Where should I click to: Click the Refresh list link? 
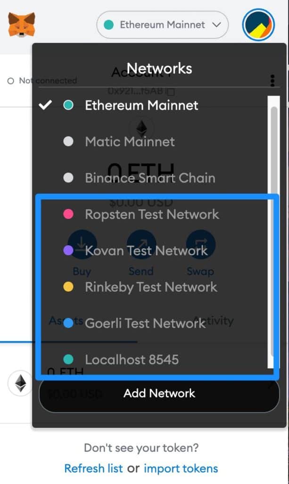click(93, 468)
